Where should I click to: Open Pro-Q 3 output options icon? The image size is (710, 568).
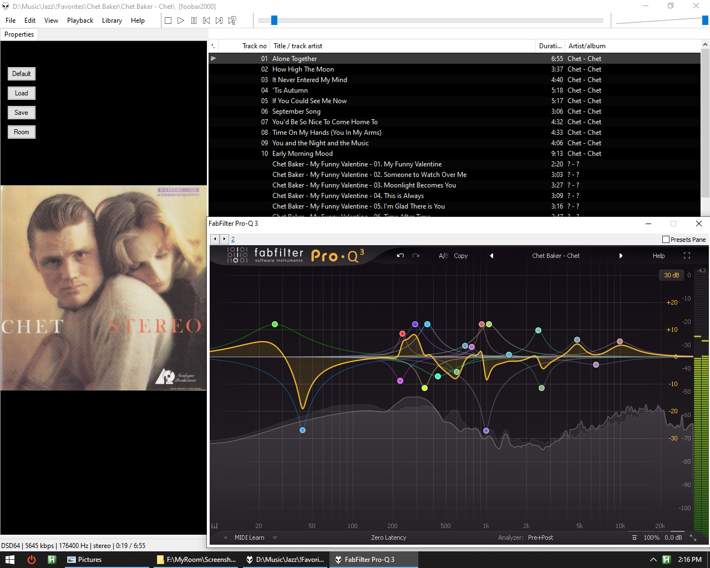[635, 537]
